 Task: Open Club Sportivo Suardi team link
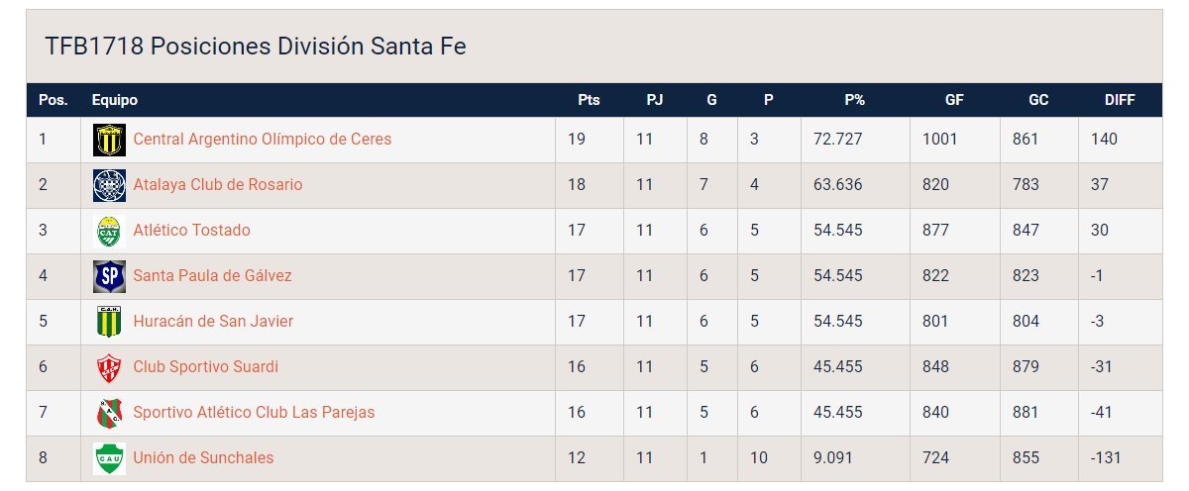[205, 367]
